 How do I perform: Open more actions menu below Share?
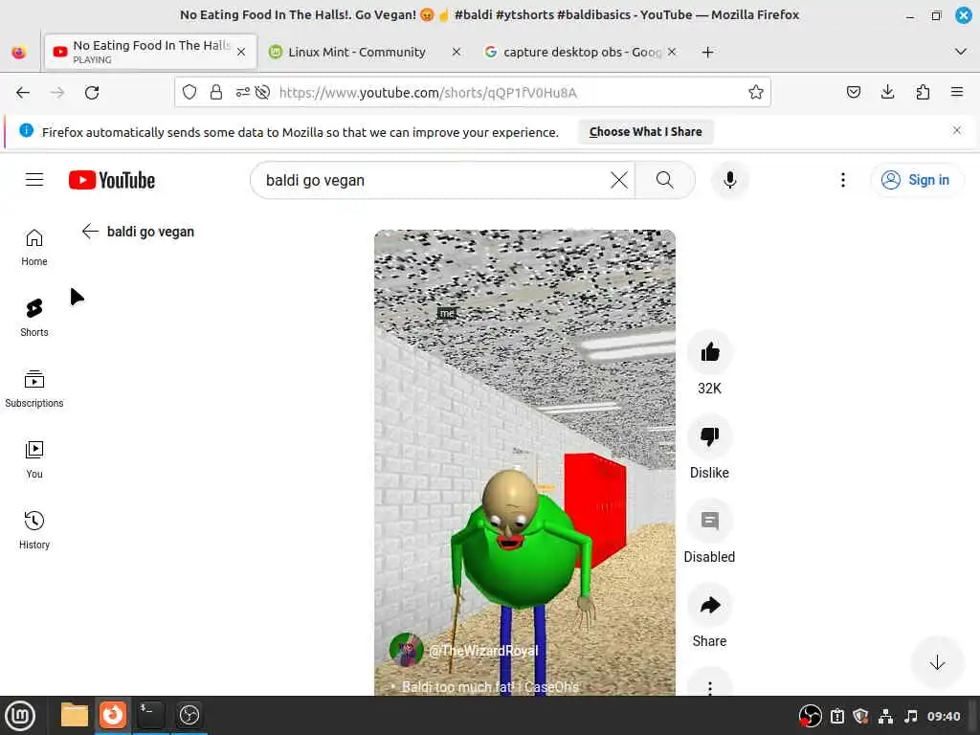click(x=709, y=686)
